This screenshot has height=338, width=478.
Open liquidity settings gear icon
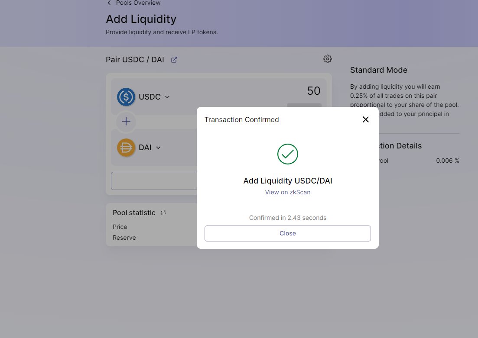327,59
